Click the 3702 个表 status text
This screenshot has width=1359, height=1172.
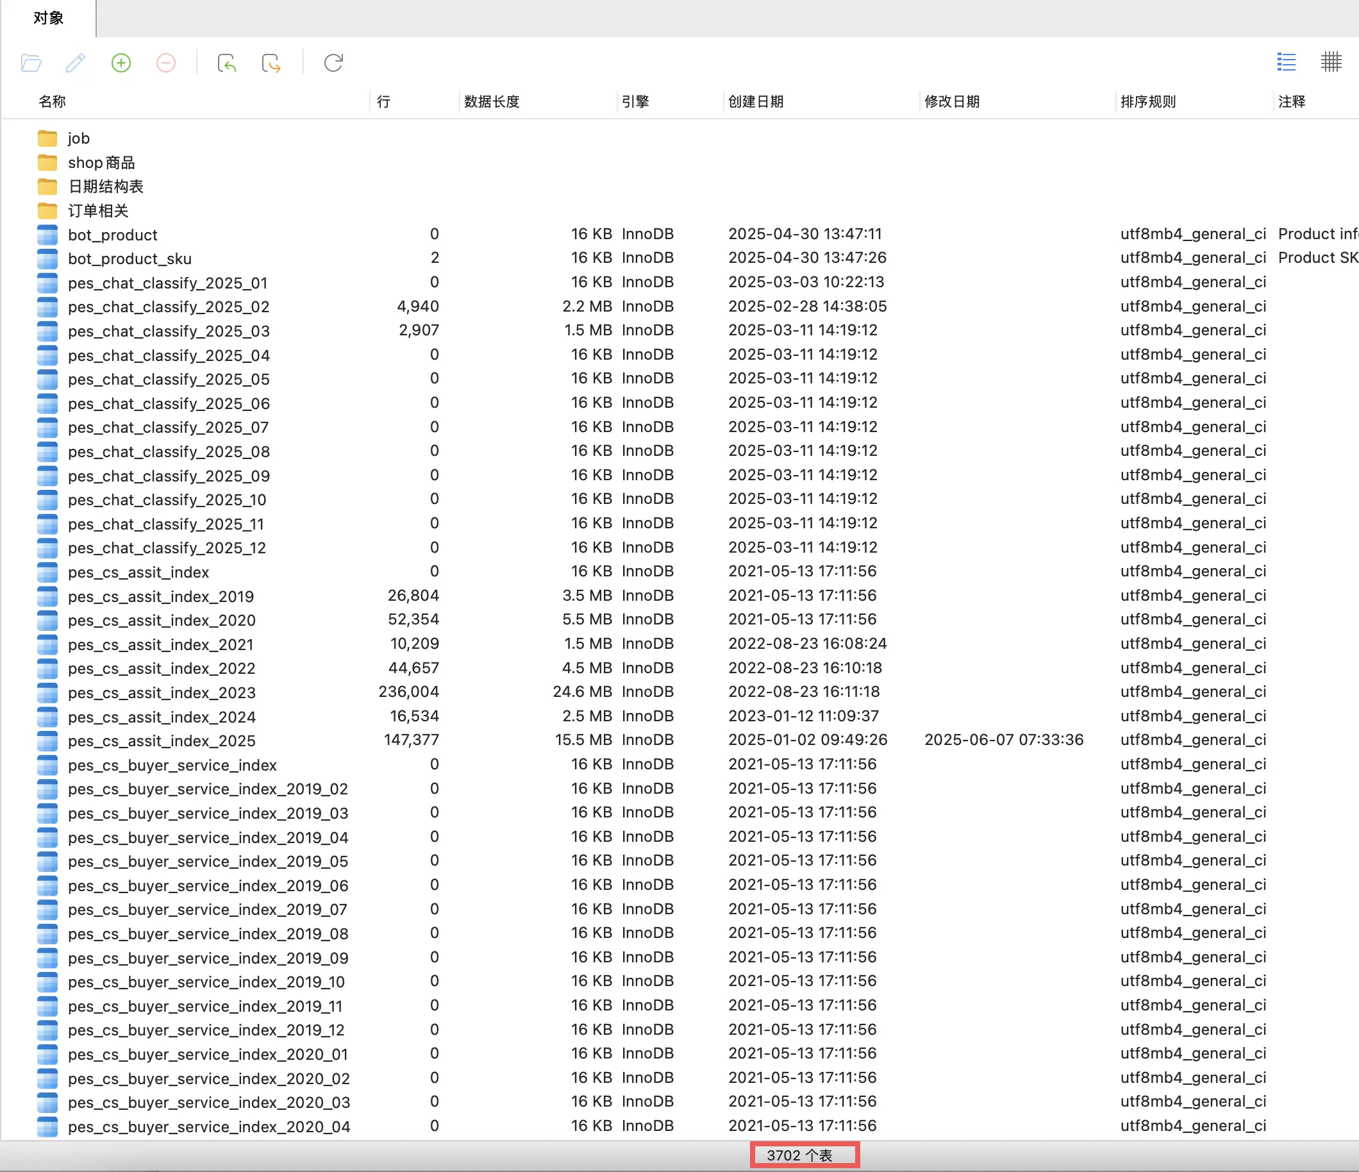pyautogui.click(x=799, y=1155)
